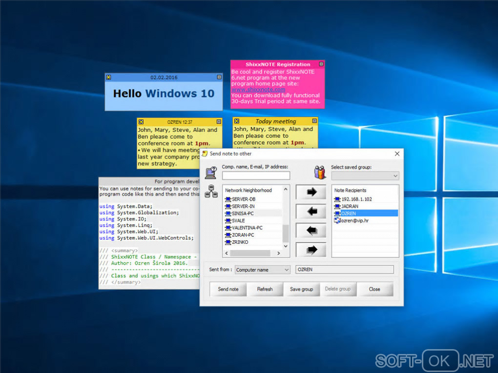
Task: Click network list scroll down arrow
Action: [x=286, y=246]
